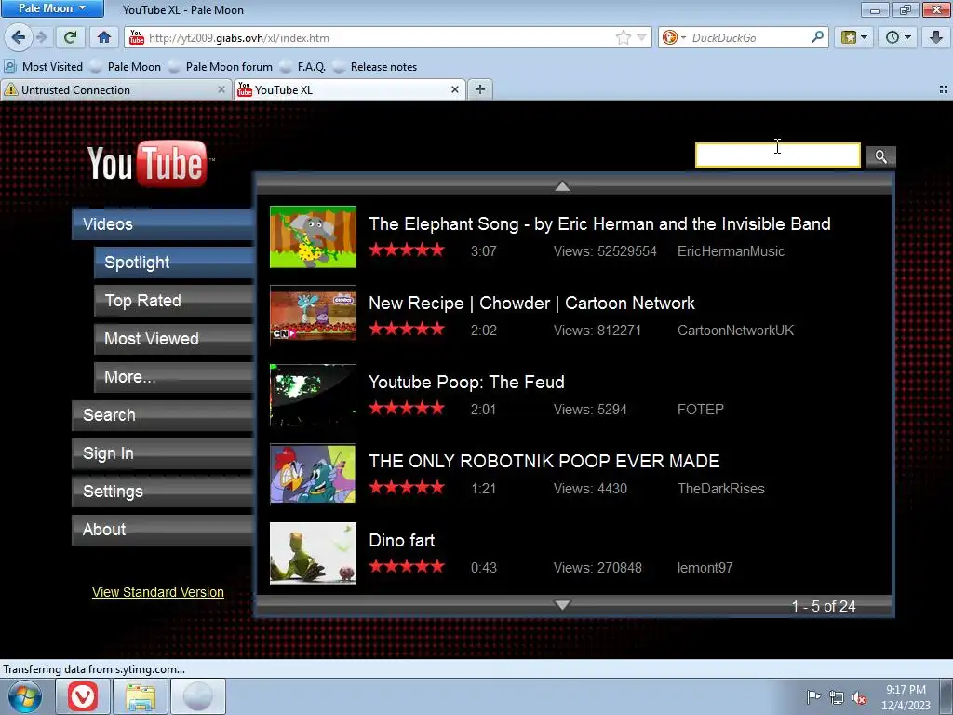The height and width of the screenshot is (715, 953).
Task: Open the DuckDuckGo search engine selector
Action: pyautogui.click(x=674, y=37)
